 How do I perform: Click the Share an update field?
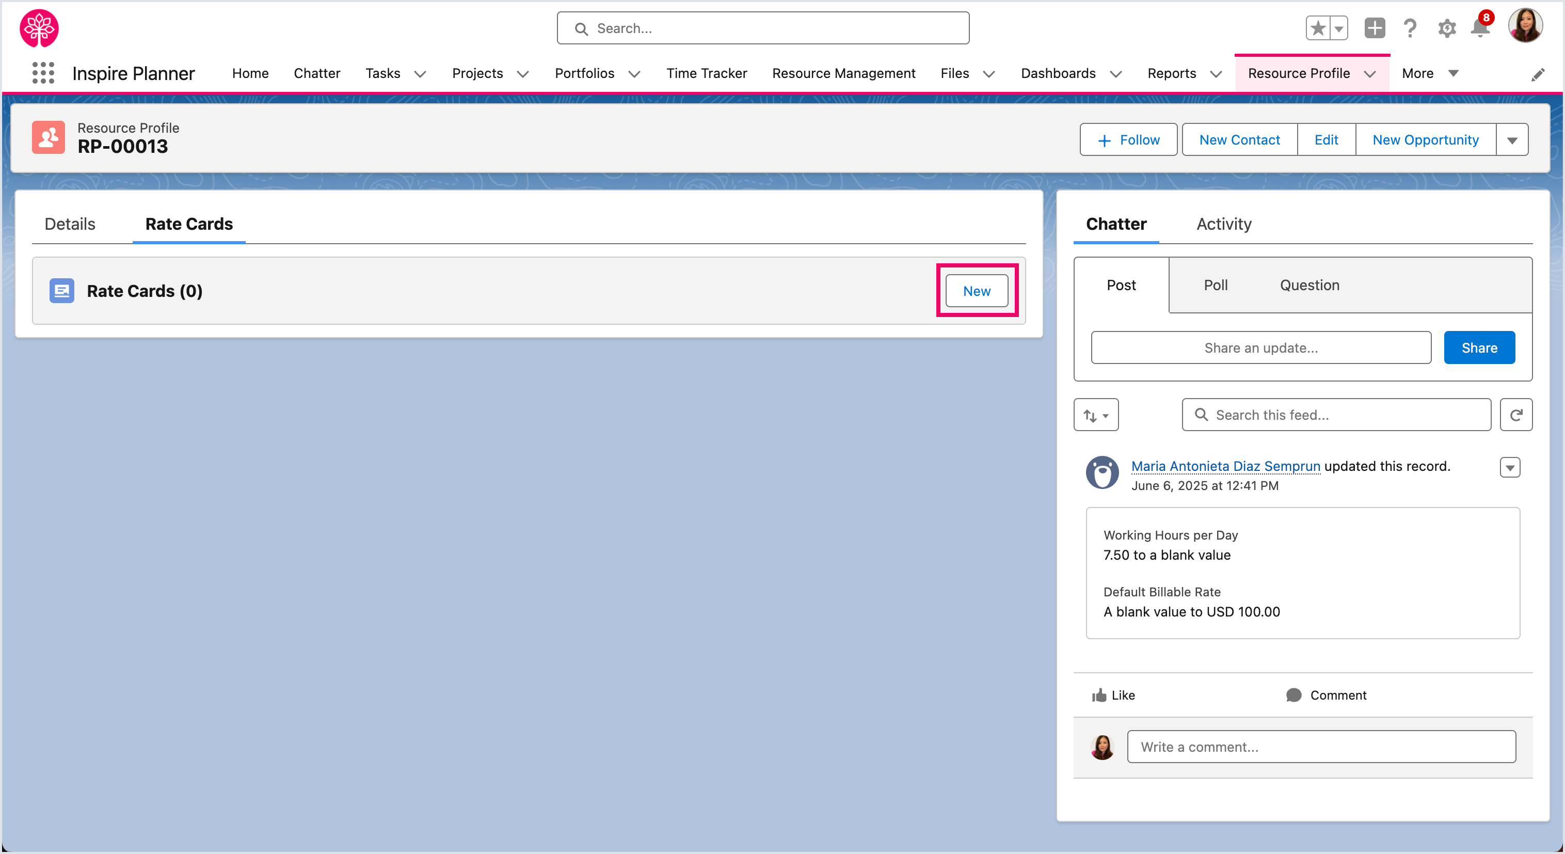1261,347
